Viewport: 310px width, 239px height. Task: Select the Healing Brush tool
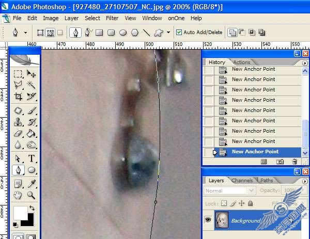tap(18, 110)
